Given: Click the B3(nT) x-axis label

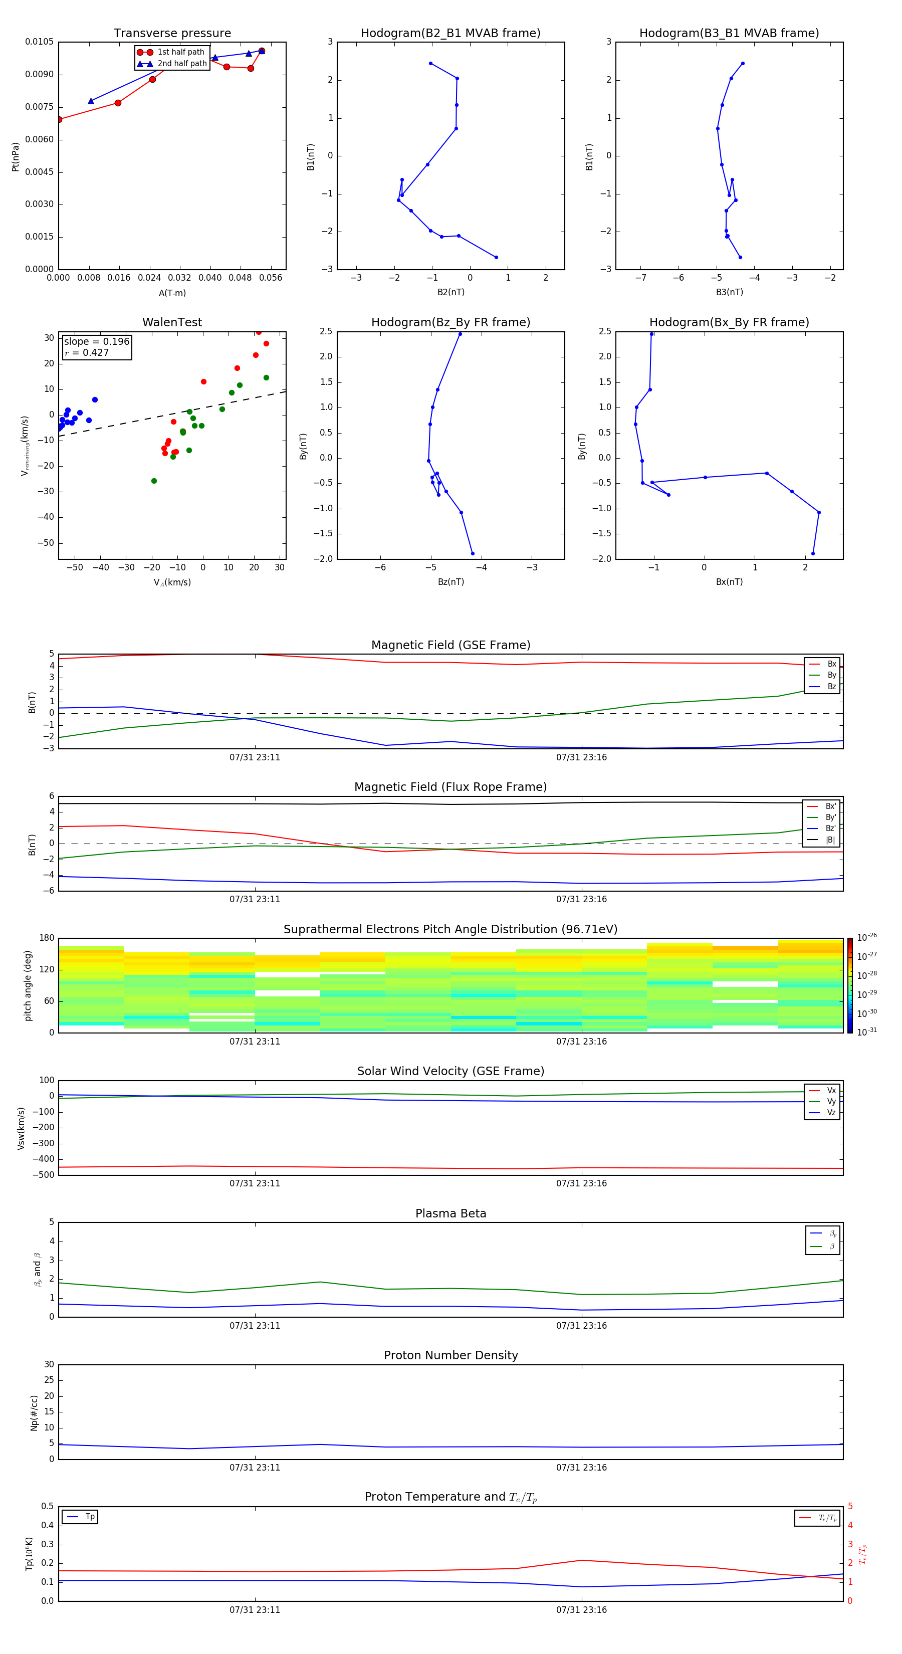Looking at the screenshot, I should (729, 293).
